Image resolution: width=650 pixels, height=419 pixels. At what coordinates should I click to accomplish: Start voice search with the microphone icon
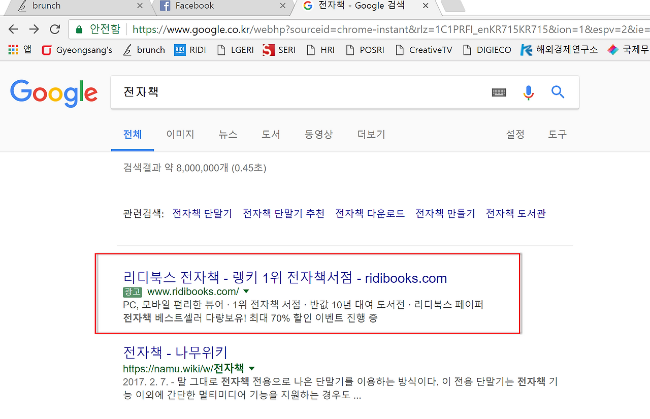[x=529, y=92]
